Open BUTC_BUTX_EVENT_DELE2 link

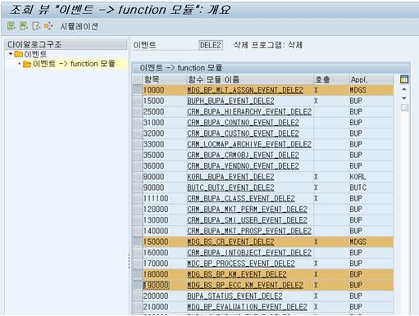coord(230,187)
